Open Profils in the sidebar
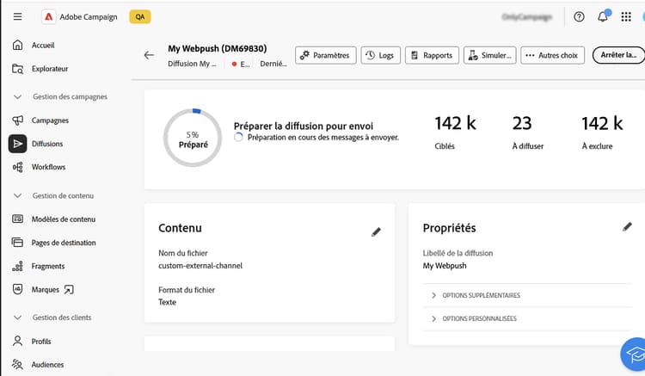 pyautogui.click(x=41, y=342)
